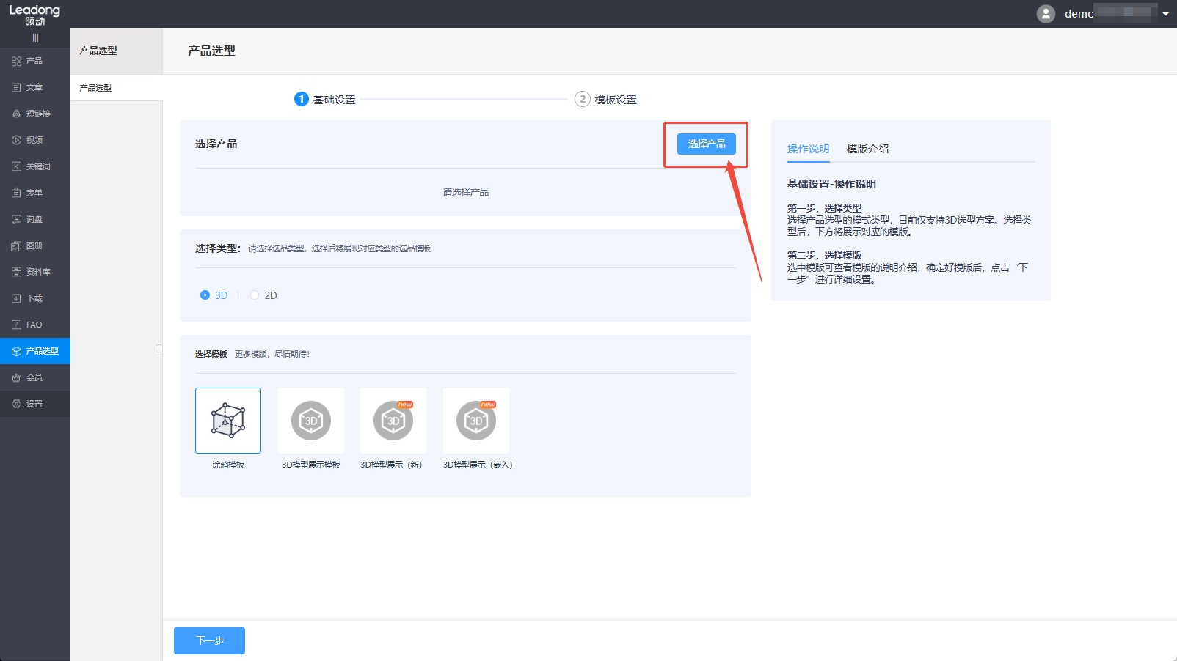Click the 关键词 keyword icon in sidebar
The height and width of the screenshot is (661, 1177).
(x=16, y=166)
